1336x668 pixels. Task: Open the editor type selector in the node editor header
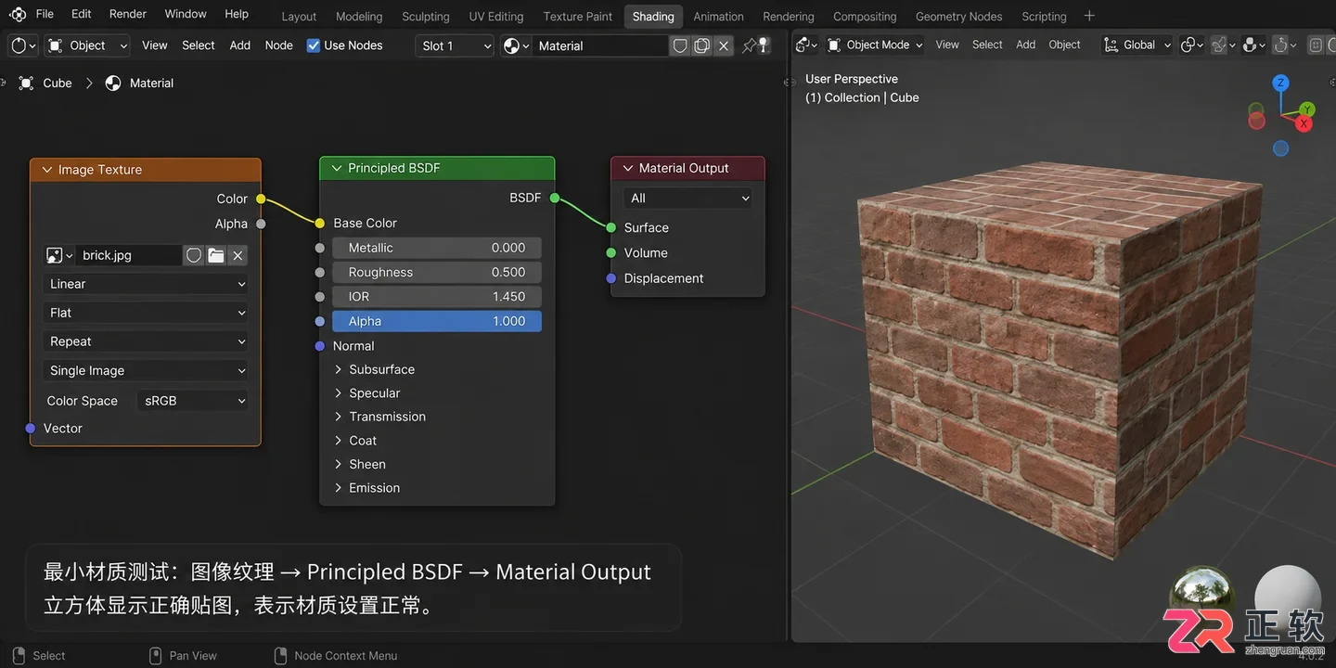(22, 45)
